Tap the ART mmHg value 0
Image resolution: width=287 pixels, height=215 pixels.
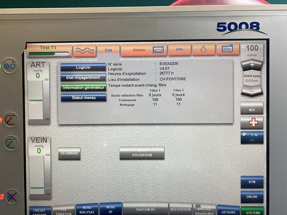click(x=38, y=75)
